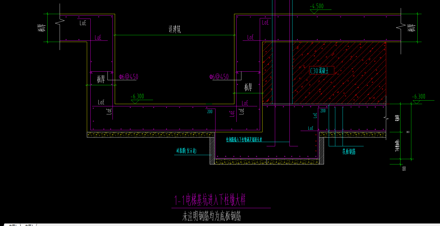Click the cyan 200 dimension left of the pier
440x226 pixels.
[210, 112]
